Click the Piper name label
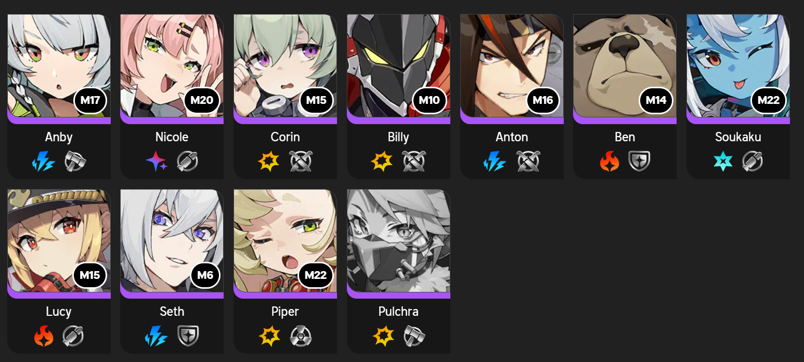The image size is (804, 362). point(285,312)
